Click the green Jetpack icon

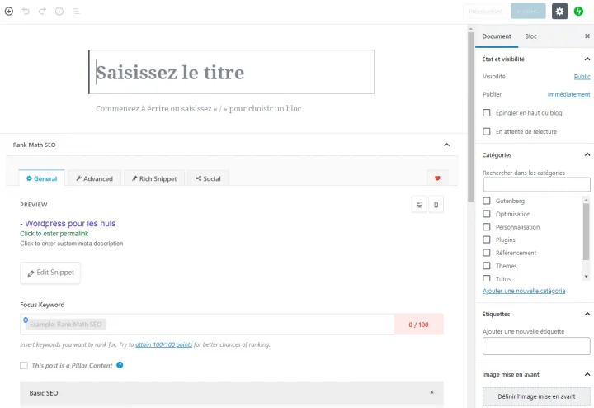tap(579, 12)
